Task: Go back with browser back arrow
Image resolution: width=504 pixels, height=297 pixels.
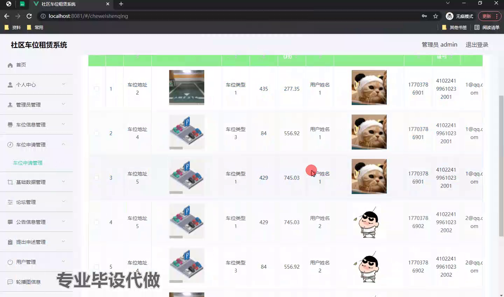Action: pos(7,16)
